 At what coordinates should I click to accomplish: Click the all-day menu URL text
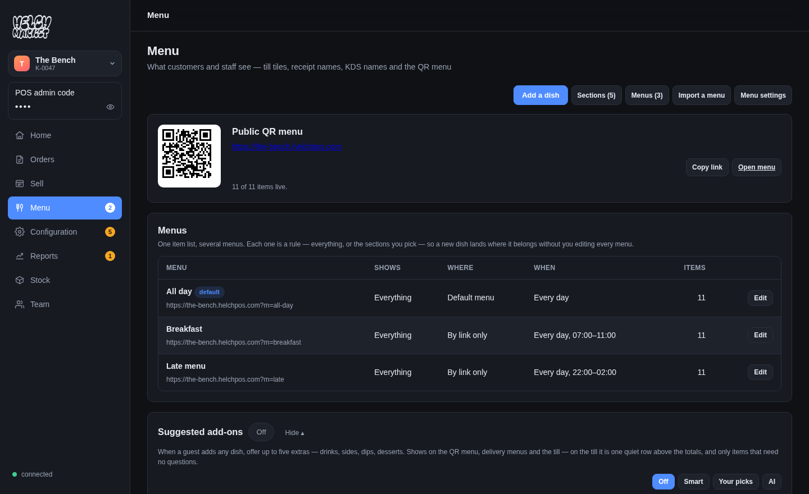click(x=230, y=305)
